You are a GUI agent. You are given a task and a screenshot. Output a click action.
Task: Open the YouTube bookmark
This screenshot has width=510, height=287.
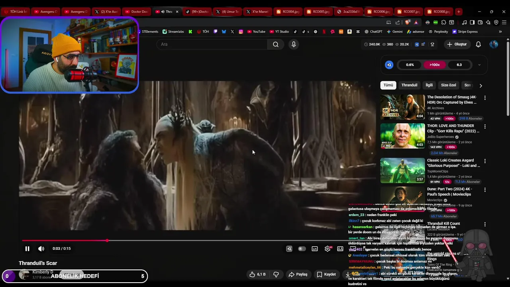[x=256, y=31]
